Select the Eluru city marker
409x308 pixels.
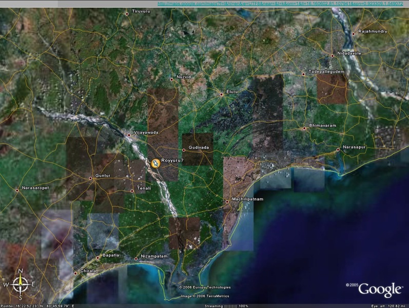pos(221,94)
